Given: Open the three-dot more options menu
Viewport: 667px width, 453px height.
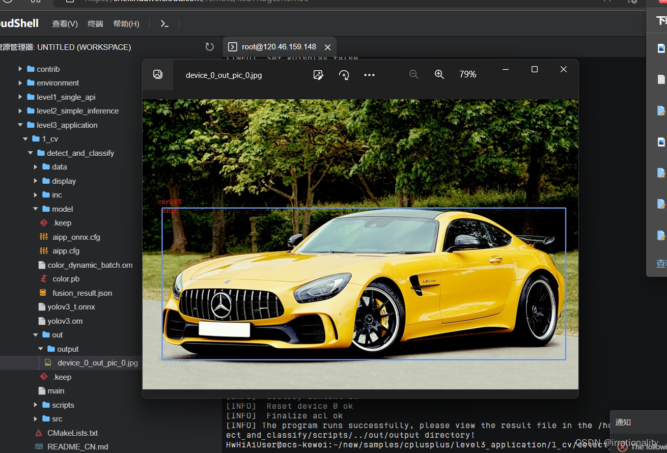Looking at the screenshot, I should pos(369,75).
